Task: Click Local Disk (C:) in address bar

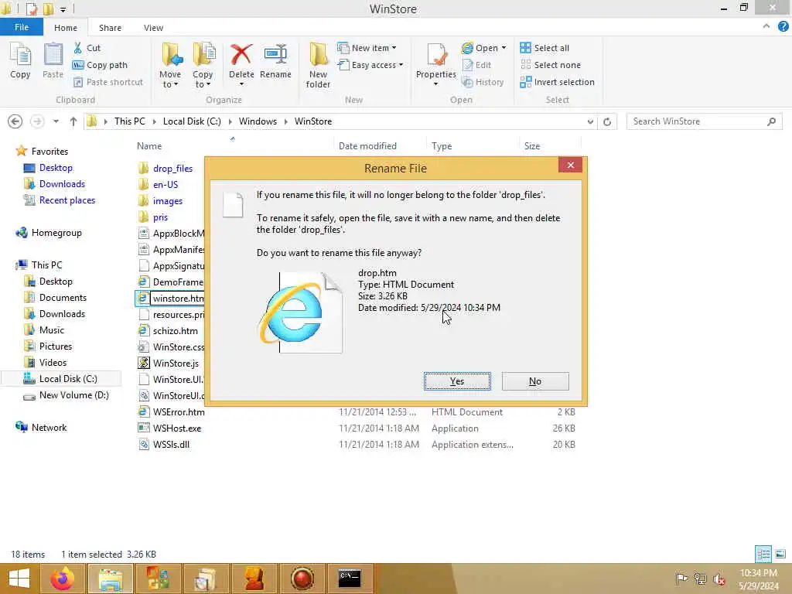Action: tap(192, 121)
